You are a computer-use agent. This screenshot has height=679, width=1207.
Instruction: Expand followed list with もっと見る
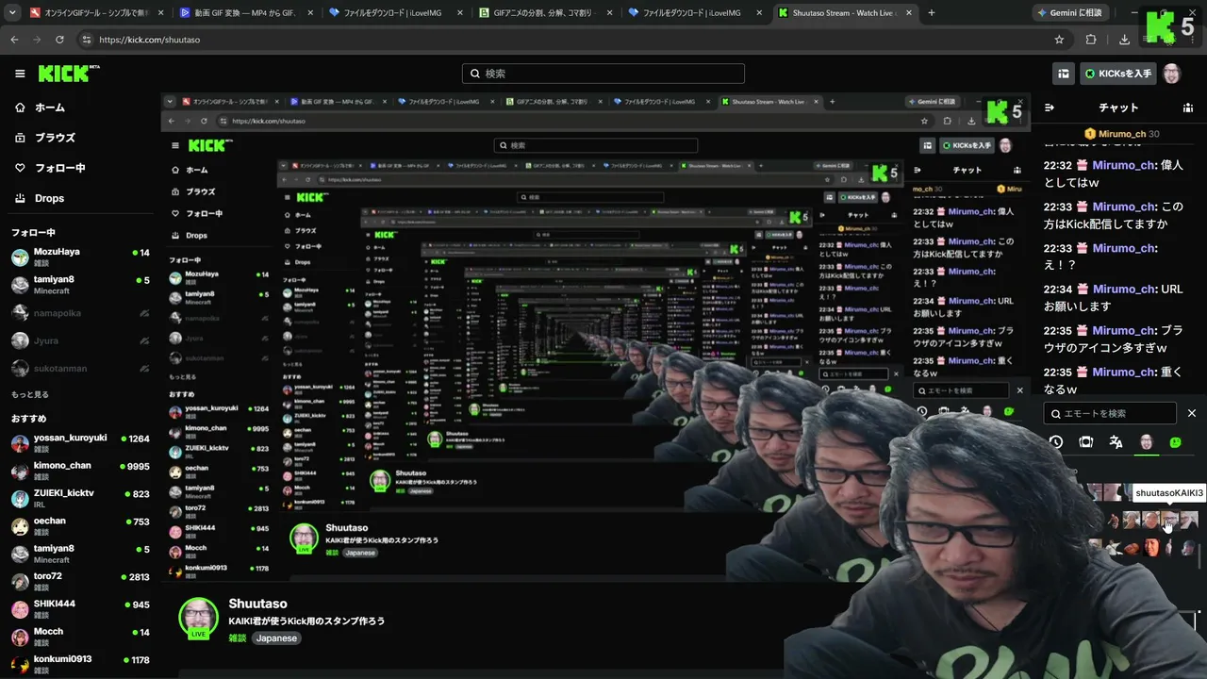click(x=30, y=394)
